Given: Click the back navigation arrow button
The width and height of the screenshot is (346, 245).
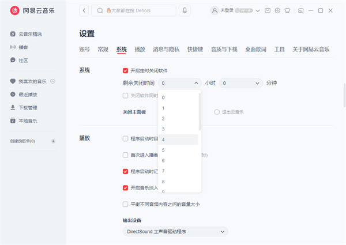Looking at the screenshot, I should tap(84, 10).
